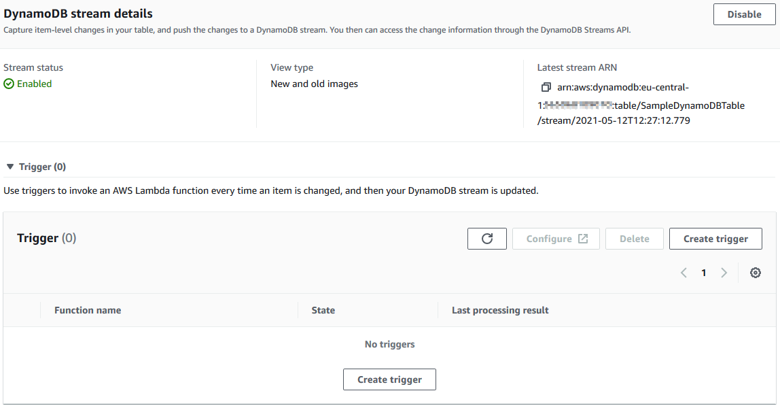Click Create trigger below No triggers
This screenshot has width=780, height=408.
389,379
